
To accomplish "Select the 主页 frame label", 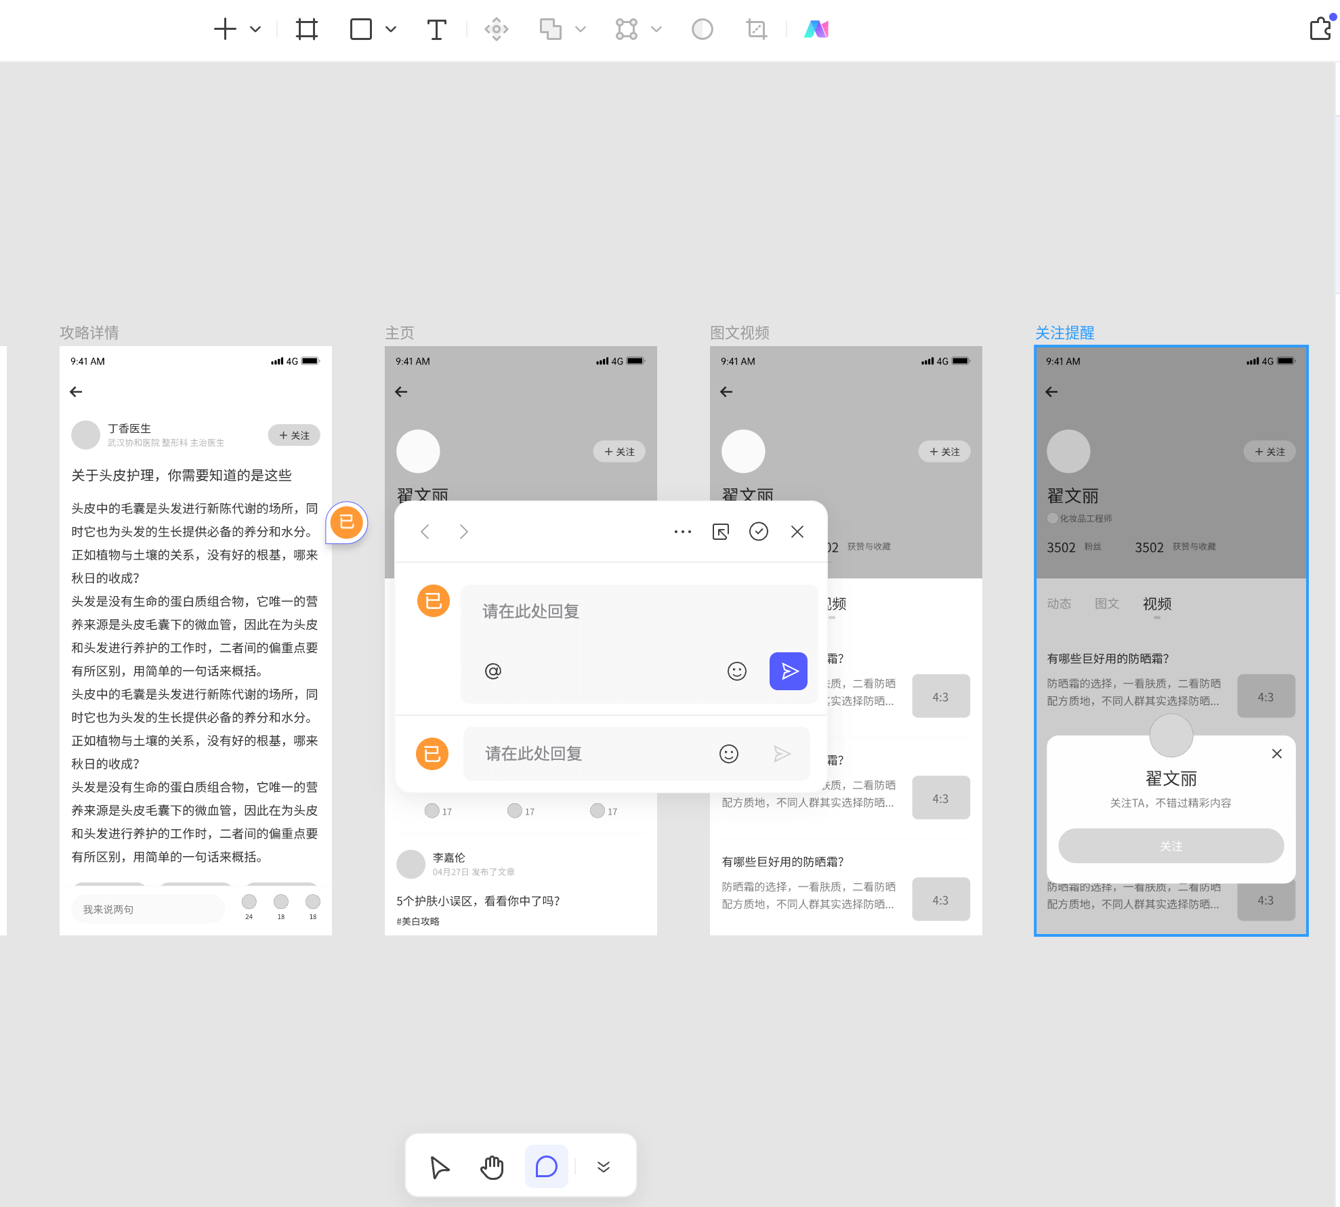I will tap(400, 333).
